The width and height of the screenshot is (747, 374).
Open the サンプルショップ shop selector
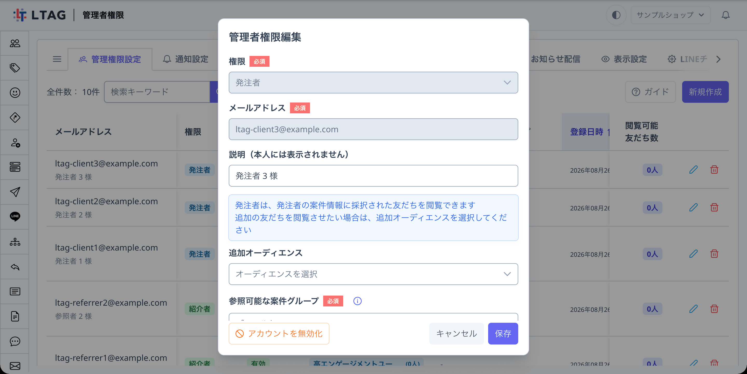[x=670, y=15]
